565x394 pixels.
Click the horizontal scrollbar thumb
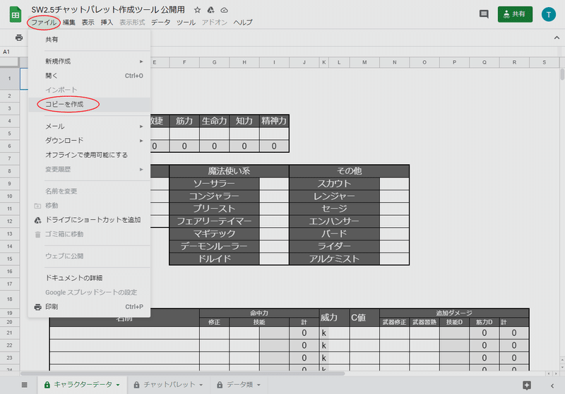coord(183,373)
